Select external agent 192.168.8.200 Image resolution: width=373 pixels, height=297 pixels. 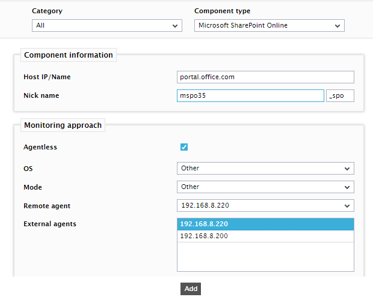265,236
